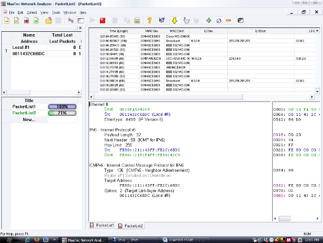Click the PacketList2 21% progress bar

point(62,113)
